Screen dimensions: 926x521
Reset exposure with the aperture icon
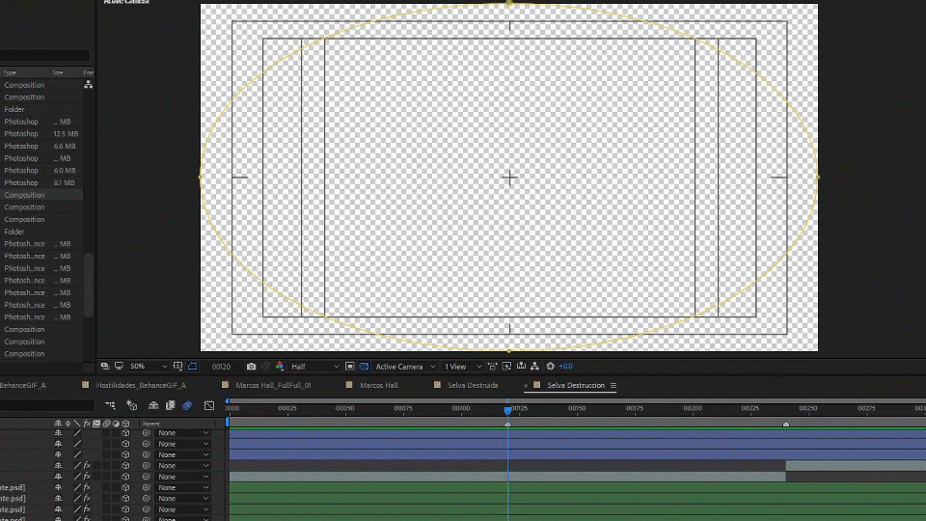[551, 367]
